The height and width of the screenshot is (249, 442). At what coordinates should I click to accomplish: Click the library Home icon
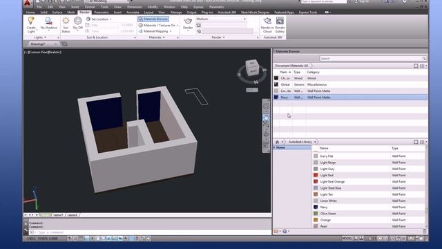[277, 142]
